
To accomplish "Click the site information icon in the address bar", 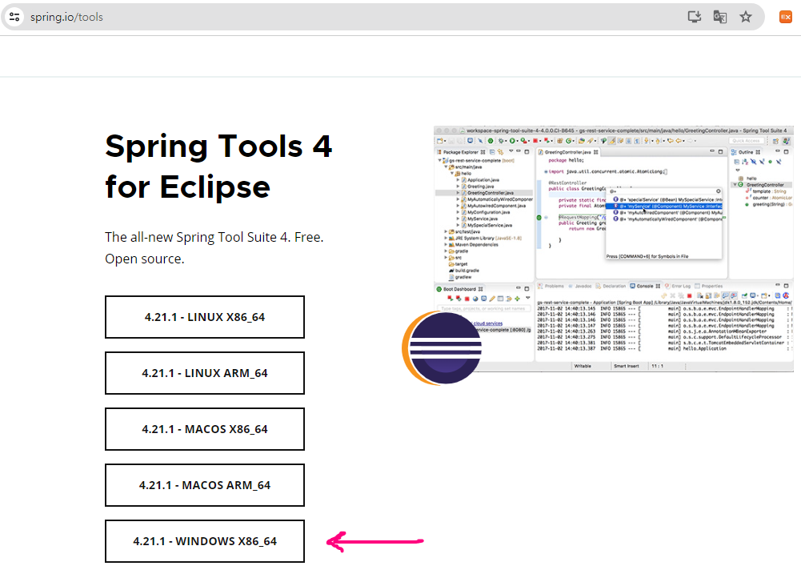I will (x=15, y=17).
